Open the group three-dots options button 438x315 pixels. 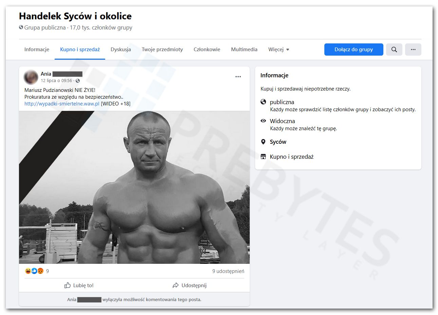(x=413, y=50)
